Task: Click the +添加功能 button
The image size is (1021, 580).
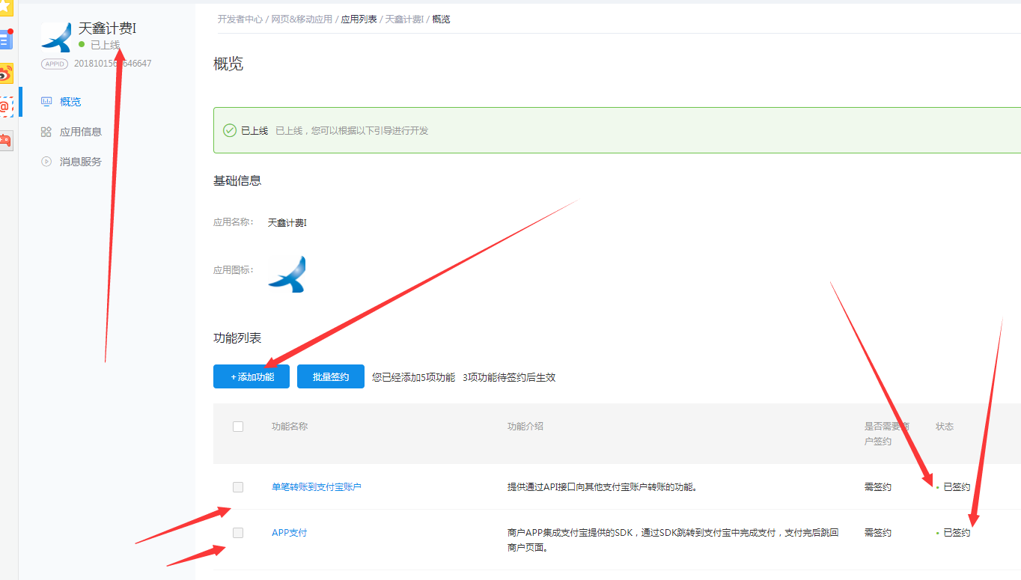Action: click(x=252, y=376)
